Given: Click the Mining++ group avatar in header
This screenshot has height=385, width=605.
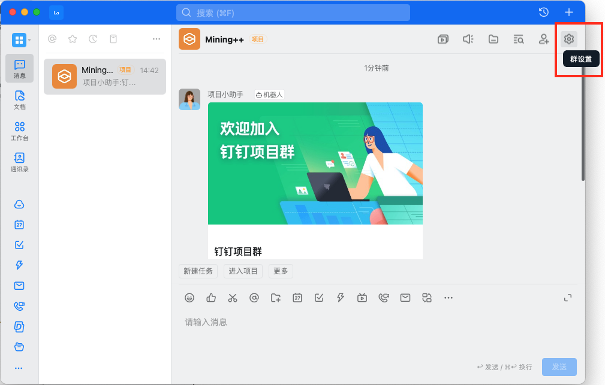Looking at the screenshot, I should click(189, 39).
